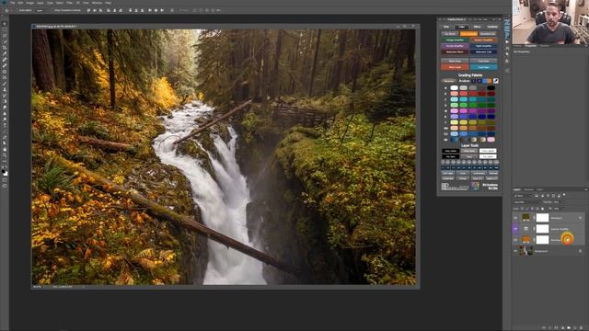Open the Layer menu
589x331 pixels.
click(40, 3)
